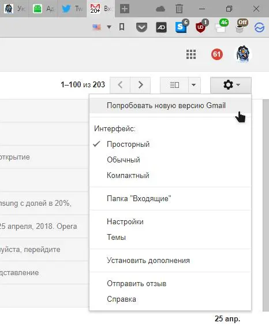Select Обычный display density
269x326 pixels.
tap(170, 160)
